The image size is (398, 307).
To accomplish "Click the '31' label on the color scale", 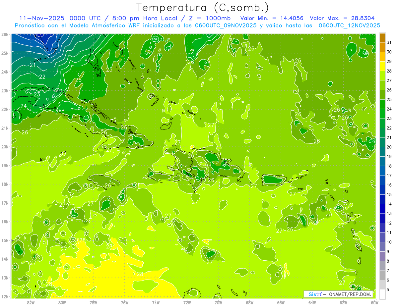I will 389,42.
